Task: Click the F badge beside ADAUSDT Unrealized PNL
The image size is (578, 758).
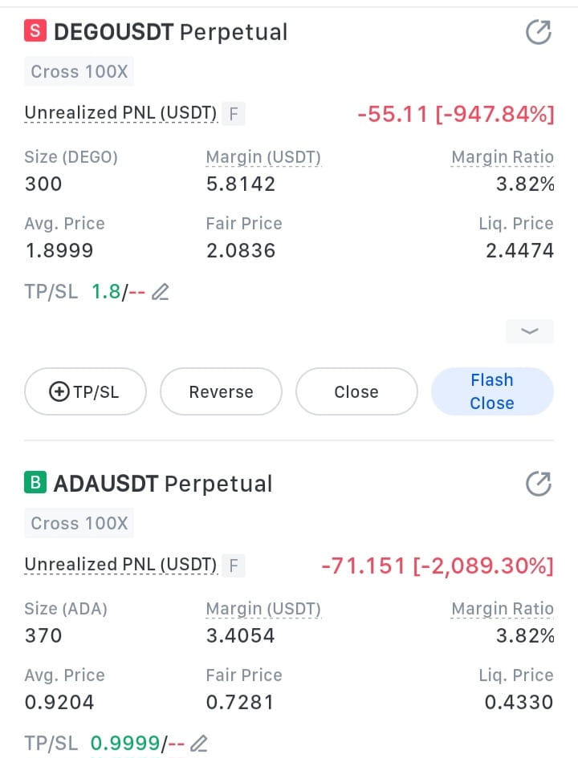Action: tap(234, 565)
